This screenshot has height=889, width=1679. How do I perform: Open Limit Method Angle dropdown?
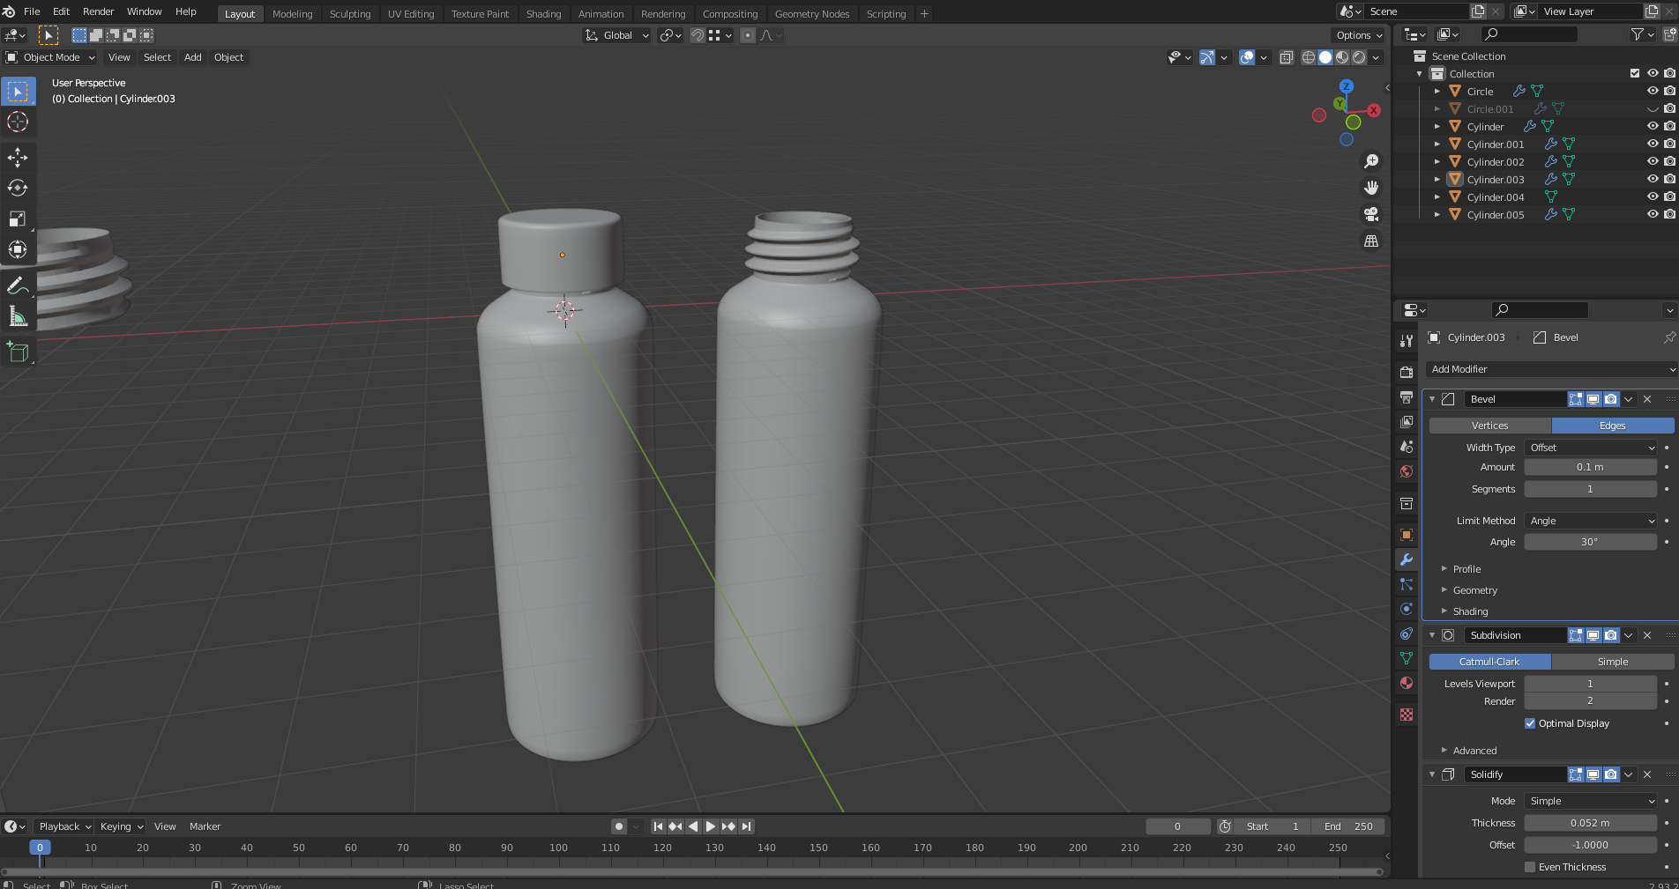[1592, 521]
